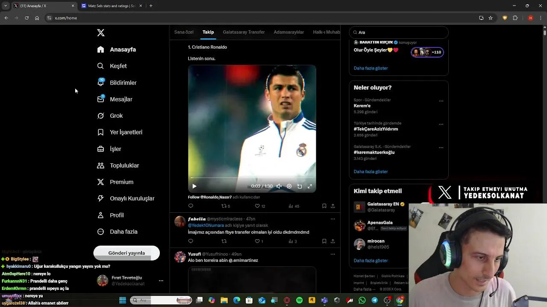Open WhatsApp from taskbar
The image size is (547, 307).
362,300
